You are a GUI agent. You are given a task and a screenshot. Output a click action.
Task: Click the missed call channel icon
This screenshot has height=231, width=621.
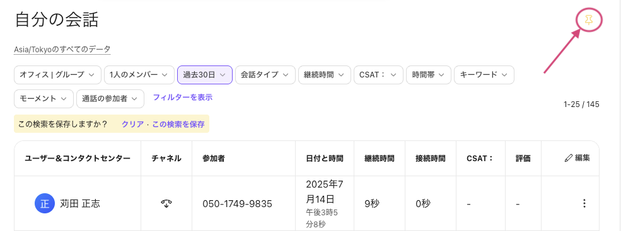tap(166, 204)
